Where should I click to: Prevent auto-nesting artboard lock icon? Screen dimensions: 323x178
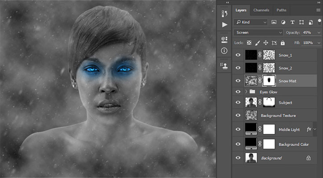click(274, 43)
